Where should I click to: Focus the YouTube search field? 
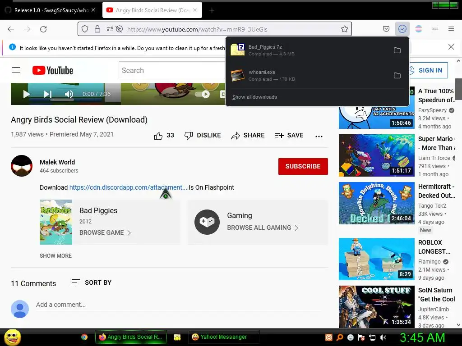[x=172, y=70]
